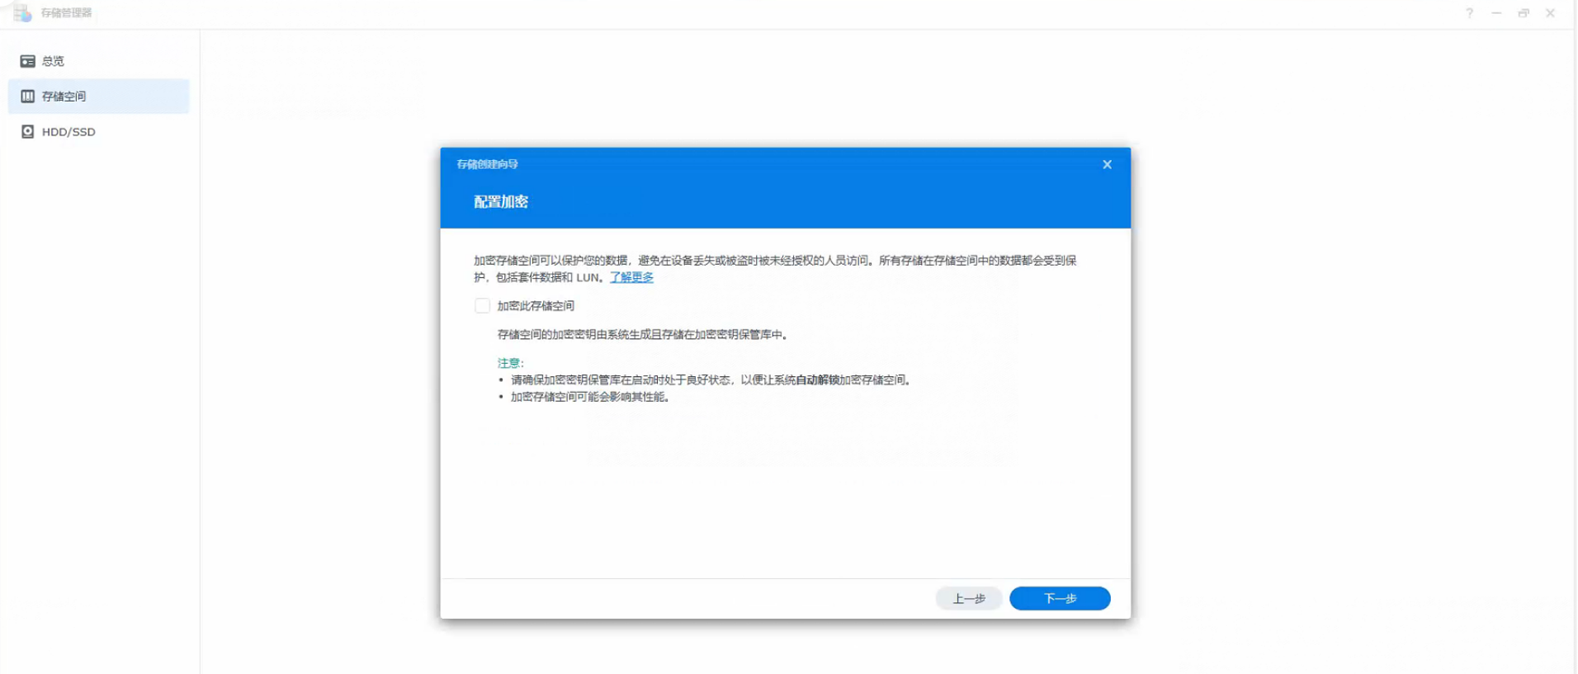
Task: Select the 存储空间 menu item
Action: tap(99, 97)
